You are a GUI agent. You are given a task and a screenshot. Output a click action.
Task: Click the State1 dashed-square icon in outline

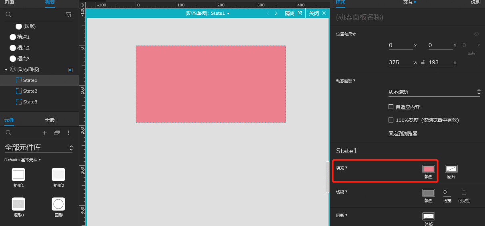pyautogui.click(x=19, y=80)
